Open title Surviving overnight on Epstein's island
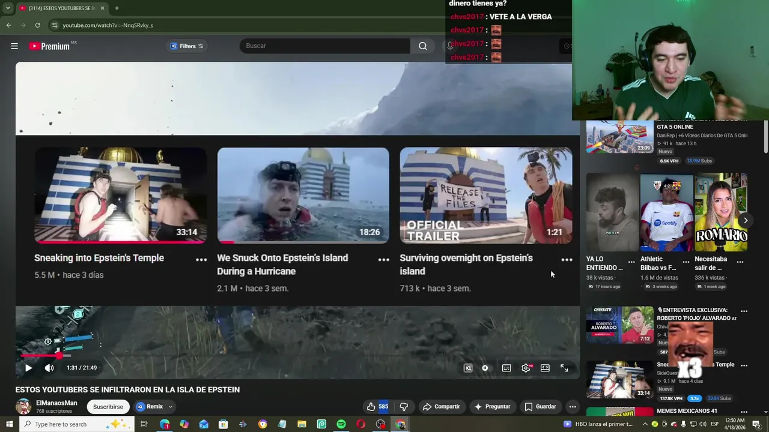The image size is (769, 432). [466, 265]
